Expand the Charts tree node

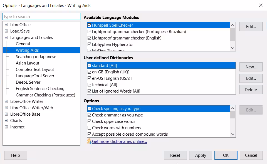(x=6, y=121)
